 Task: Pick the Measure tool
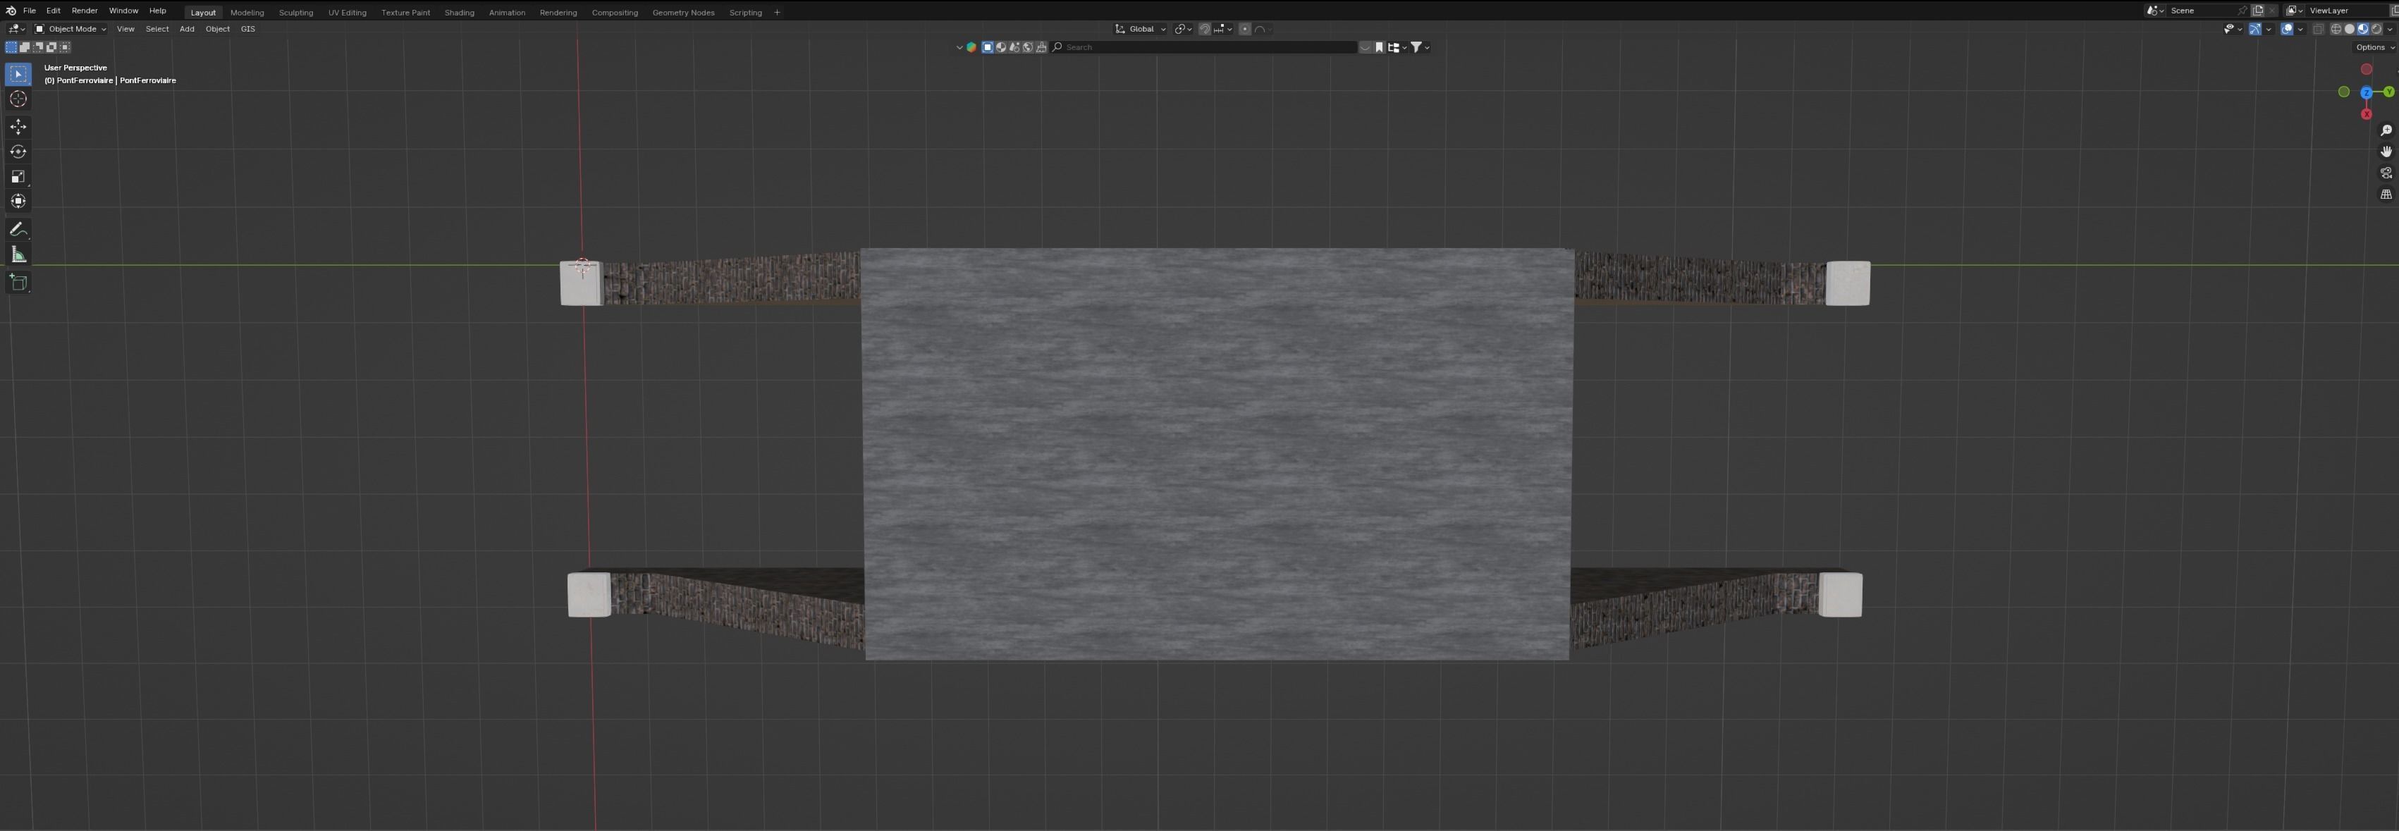18,254
